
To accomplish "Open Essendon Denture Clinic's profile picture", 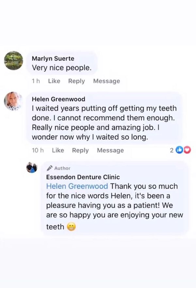I will [32, 168].
